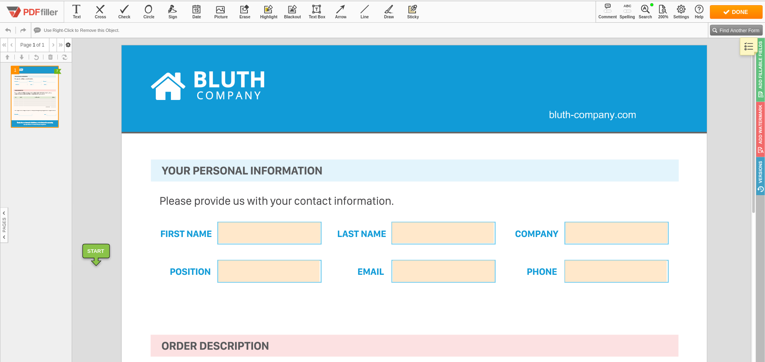Collapse the PAGES side panel
This screenshot has width=765, height=362.
pos(4,225)
